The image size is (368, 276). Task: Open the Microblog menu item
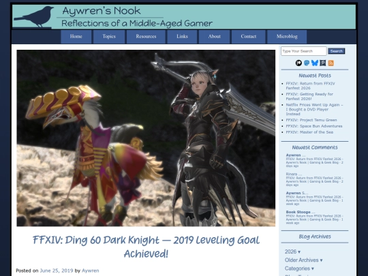coord(287,37)
